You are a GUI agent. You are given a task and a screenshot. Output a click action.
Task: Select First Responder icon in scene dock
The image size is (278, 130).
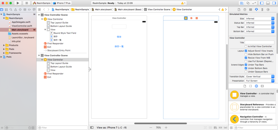[x=191, y=18]
